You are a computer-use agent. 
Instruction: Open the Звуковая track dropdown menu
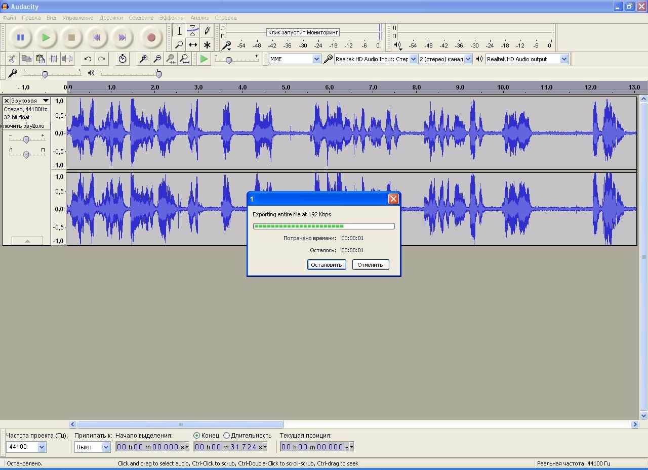(30, 101)
